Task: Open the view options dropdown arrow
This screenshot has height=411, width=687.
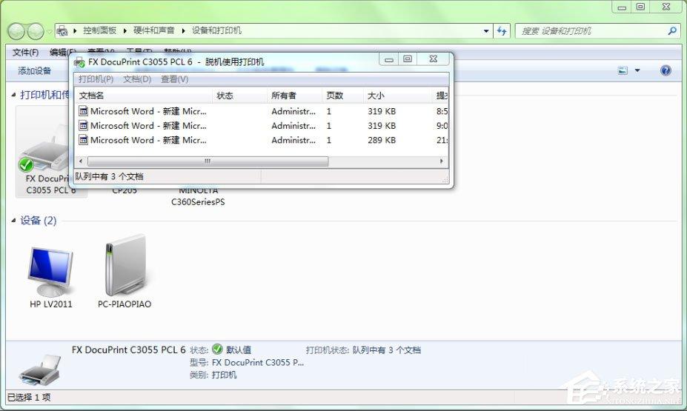Action: 637,70
